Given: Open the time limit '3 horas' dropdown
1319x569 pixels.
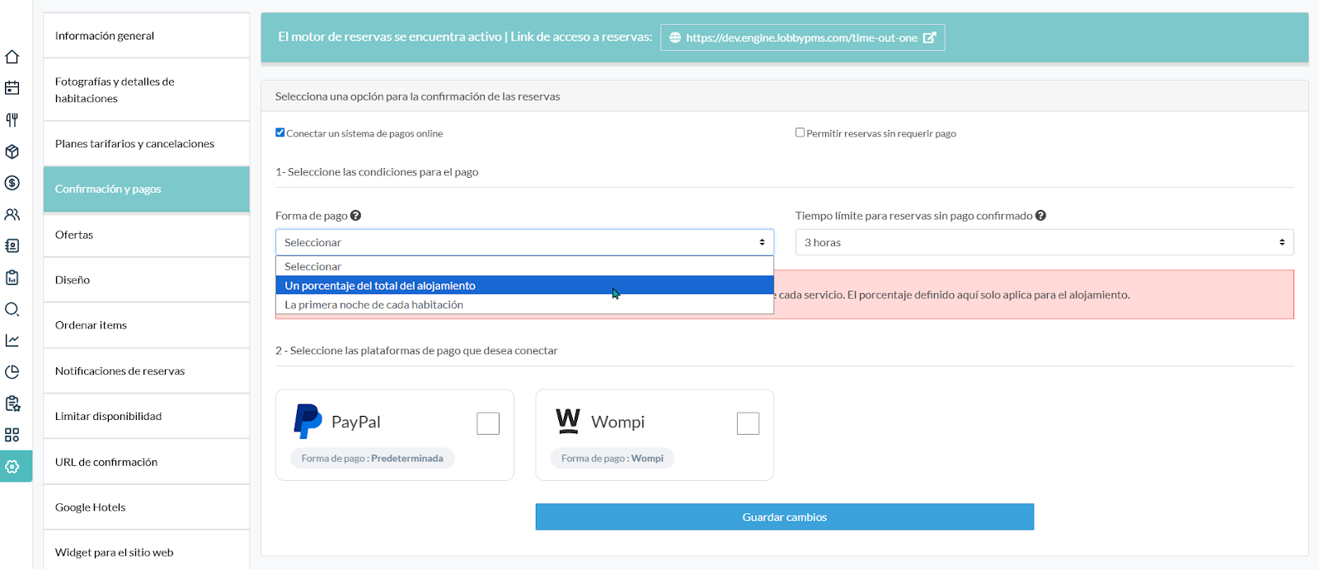Looking at the screenshot, I should click(x=1044, y=242).
